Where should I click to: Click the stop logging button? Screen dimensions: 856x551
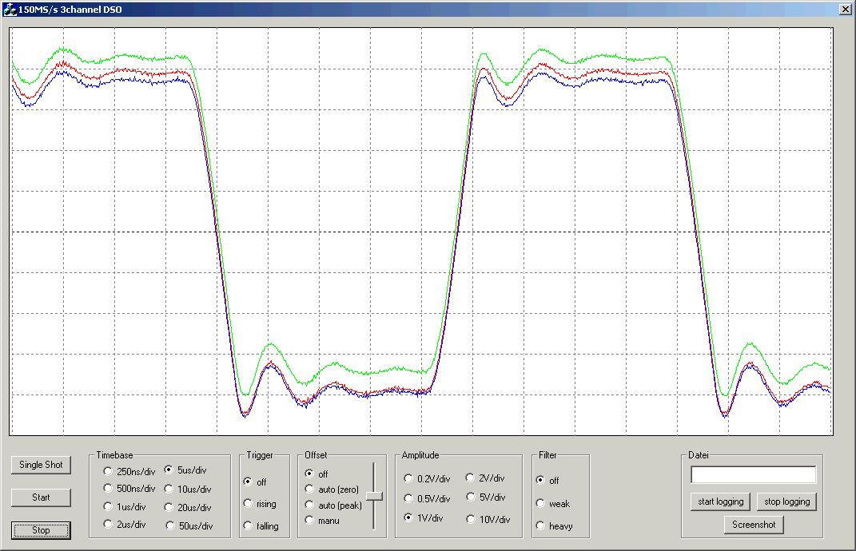click(786, 501)
